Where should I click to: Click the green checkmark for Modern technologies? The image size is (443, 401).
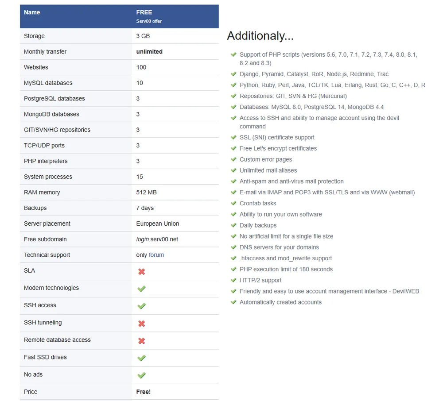pyautogui.click(x=141, y=289)
